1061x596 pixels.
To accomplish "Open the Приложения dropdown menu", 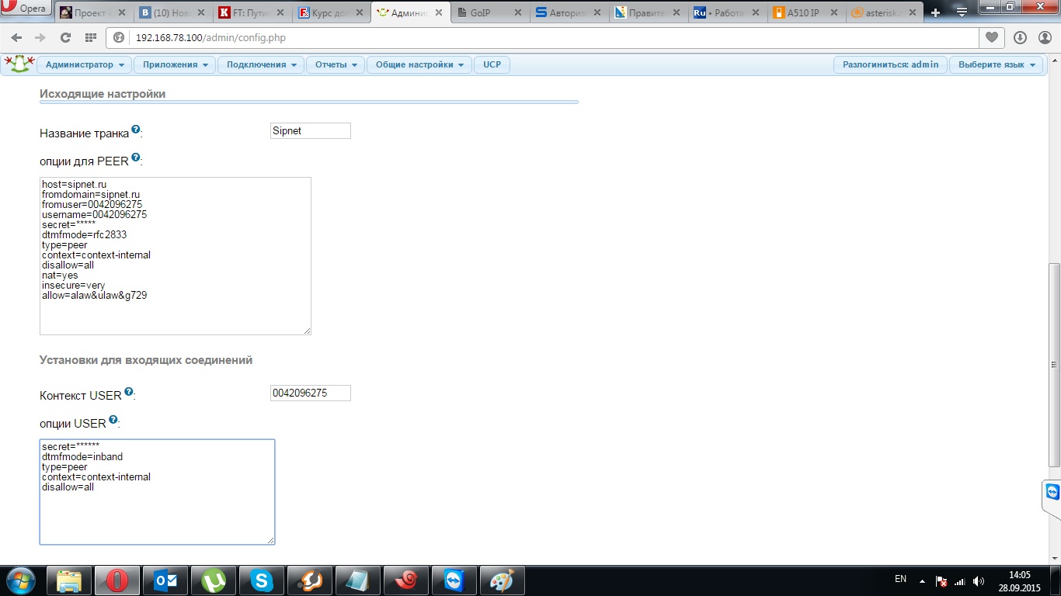I will pos(175,65).
